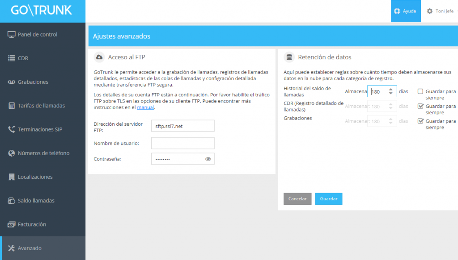
Task: Open the manual link
Action: (x=145, y=107)
